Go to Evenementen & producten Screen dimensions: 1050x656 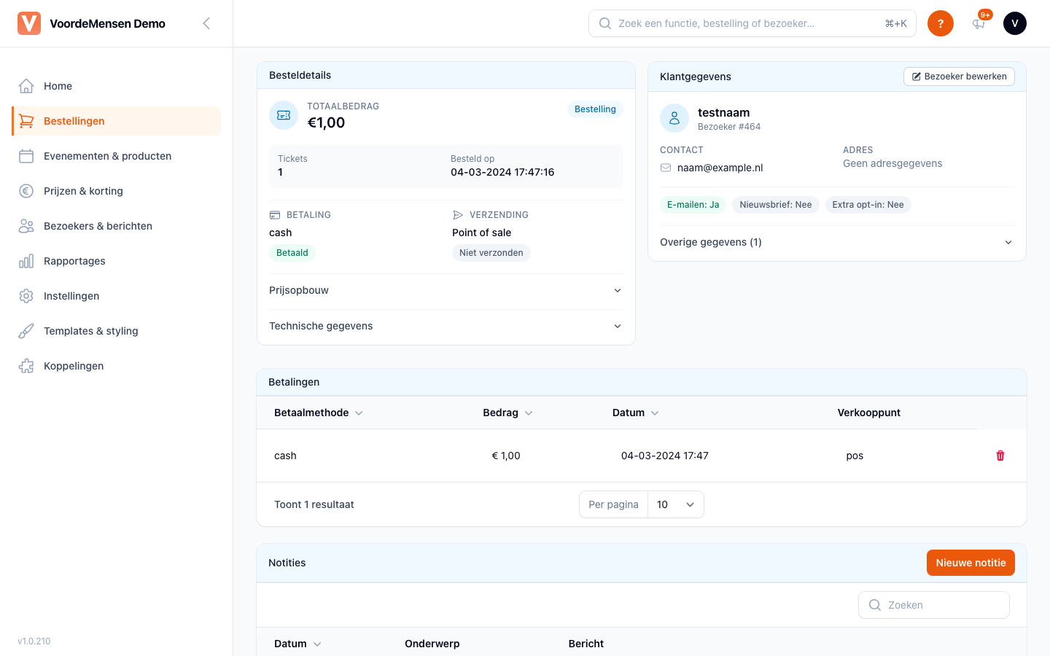[x=117, y=156]
